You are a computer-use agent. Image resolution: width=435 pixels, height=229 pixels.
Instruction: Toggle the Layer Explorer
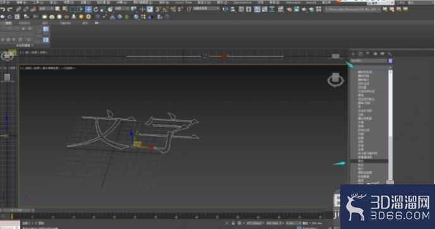coord(249,9)
